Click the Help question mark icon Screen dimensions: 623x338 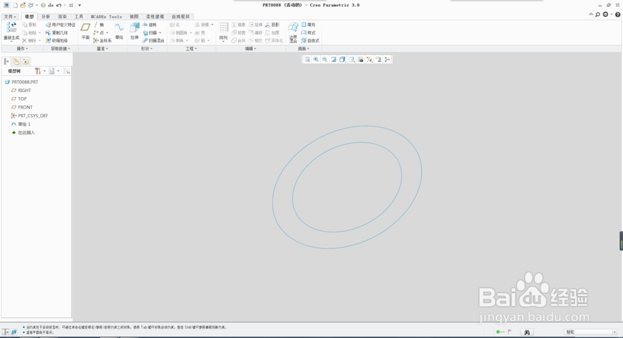point(617,14)
